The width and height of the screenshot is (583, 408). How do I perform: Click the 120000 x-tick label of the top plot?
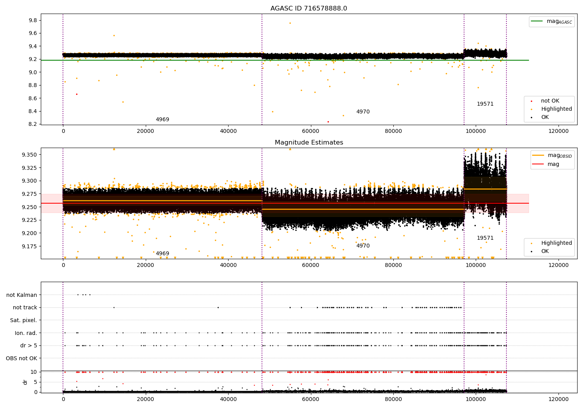click(x=559, y=131)
